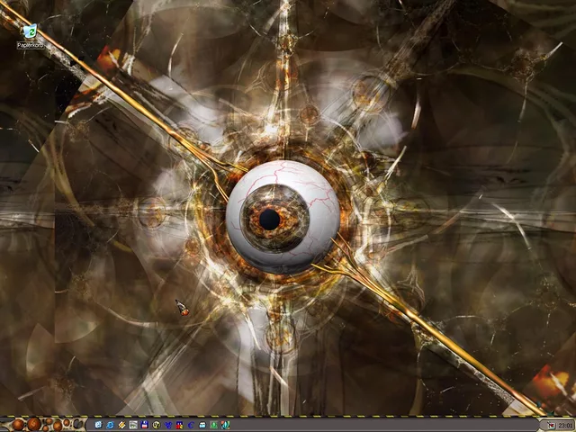Open the Papierkorb recycle bin icon

point(31,30)
